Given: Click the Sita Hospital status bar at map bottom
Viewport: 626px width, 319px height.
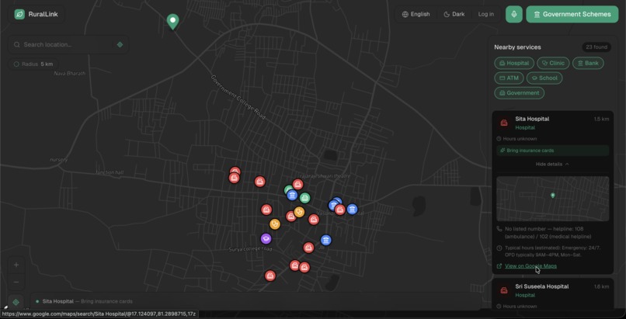Looking at the screenshot, I should (x=256, y=301).
